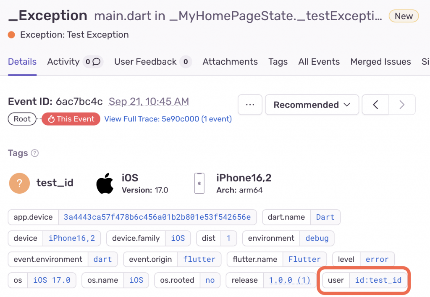Click the iPhone16,2 device tag value
Screen dimensions: 430x297
click(72, 238)
